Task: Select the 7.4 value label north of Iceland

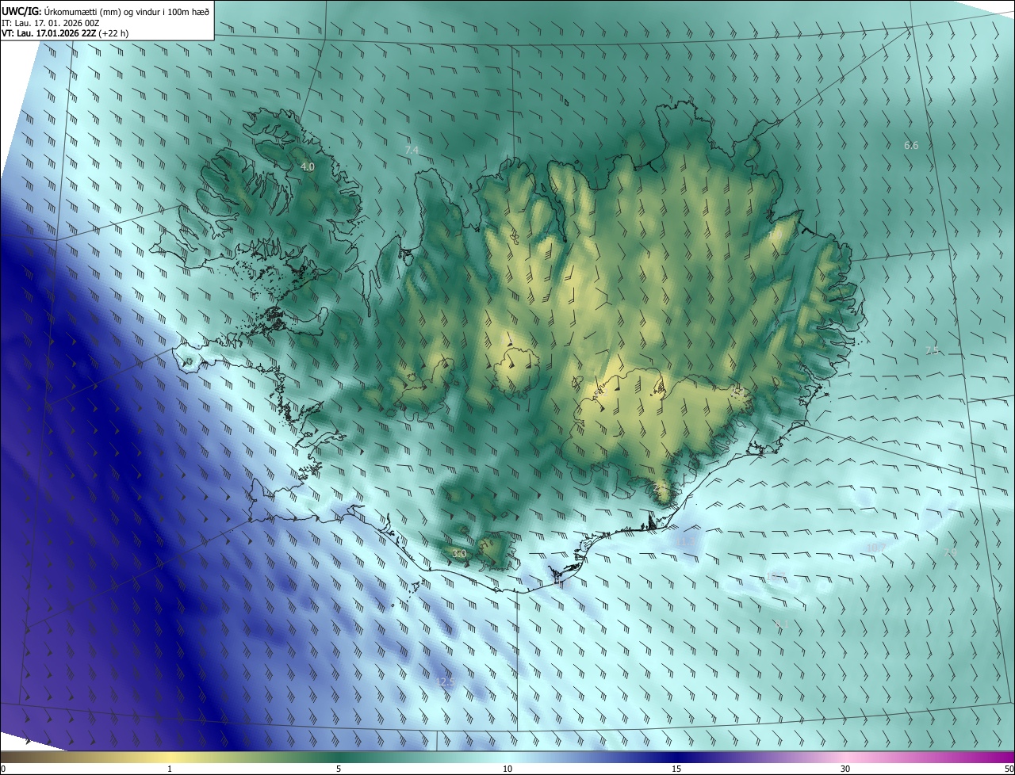Action: tap(412, 150)
